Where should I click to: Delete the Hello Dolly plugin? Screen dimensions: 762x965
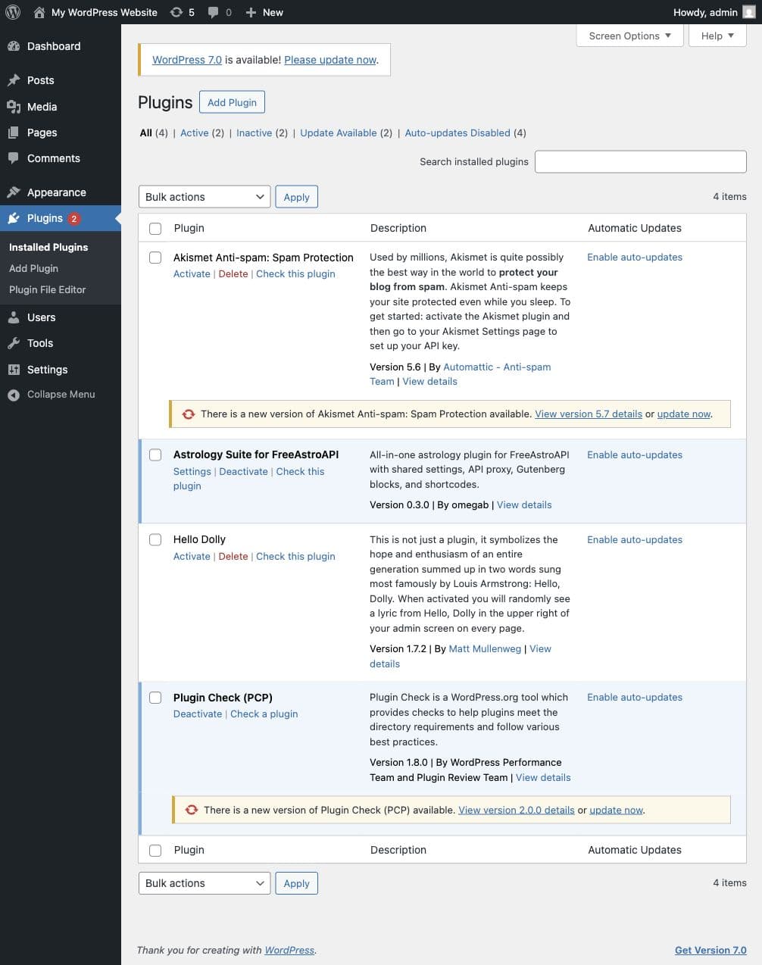pos(233,556)
